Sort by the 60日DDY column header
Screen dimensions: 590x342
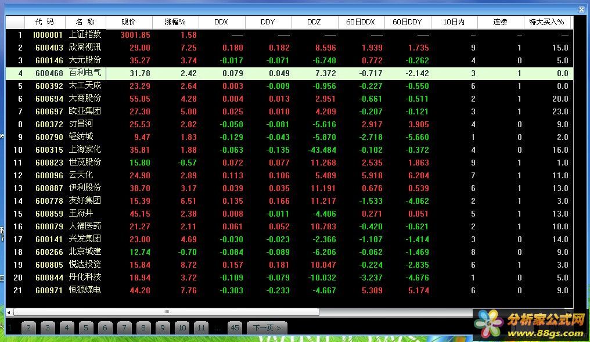click(x=408, y=22)
